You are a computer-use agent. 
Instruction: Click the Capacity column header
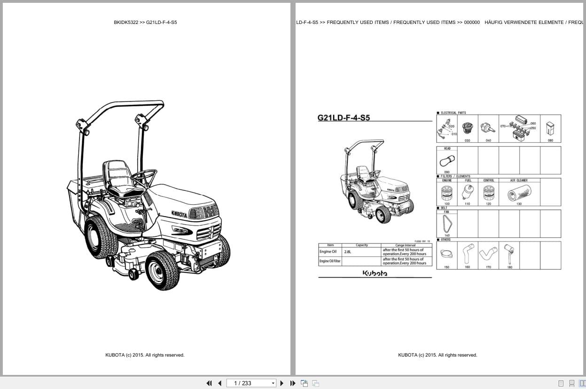362,245
